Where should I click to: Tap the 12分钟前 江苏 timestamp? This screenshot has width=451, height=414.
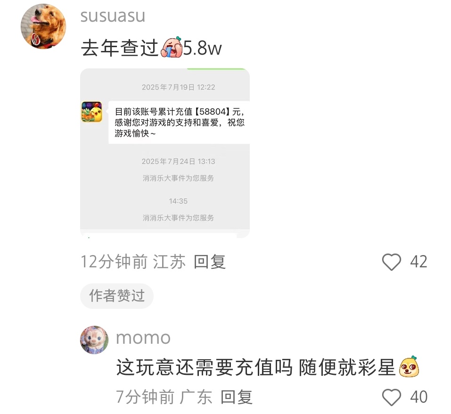[x=133, y=262]
